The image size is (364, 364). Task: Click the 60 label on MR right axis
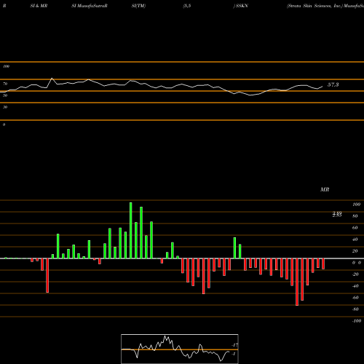pos(355,228)
